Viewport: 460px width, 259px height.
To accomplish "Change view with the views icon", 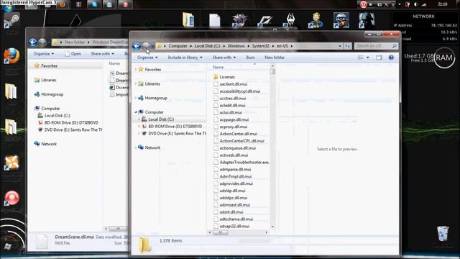I will click(x=361, y=58).
